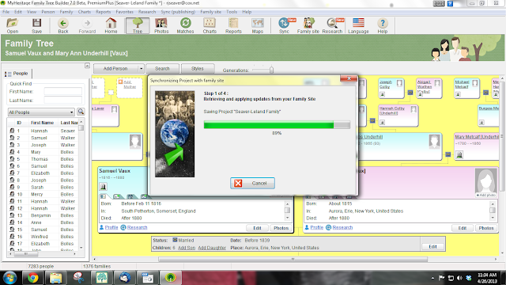Click Add Son link in family bar
The height and width of the screenshot is (285, 506).
click(187, 248)
